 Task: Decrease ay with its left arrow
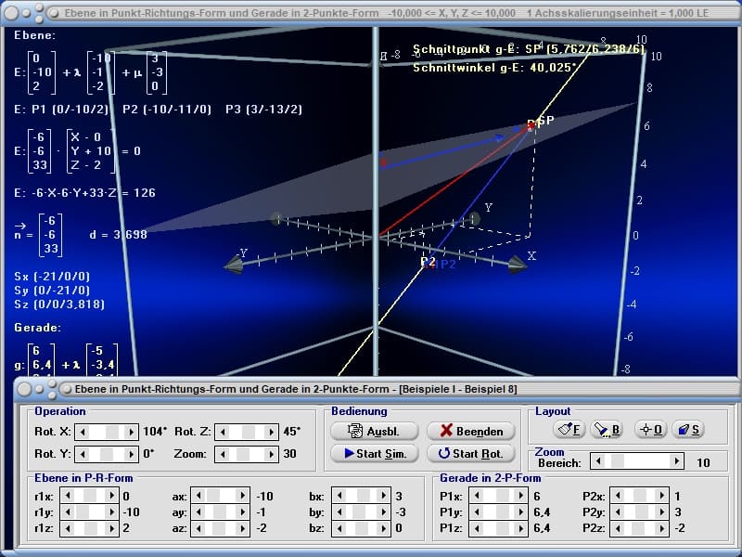pos(198,512)
